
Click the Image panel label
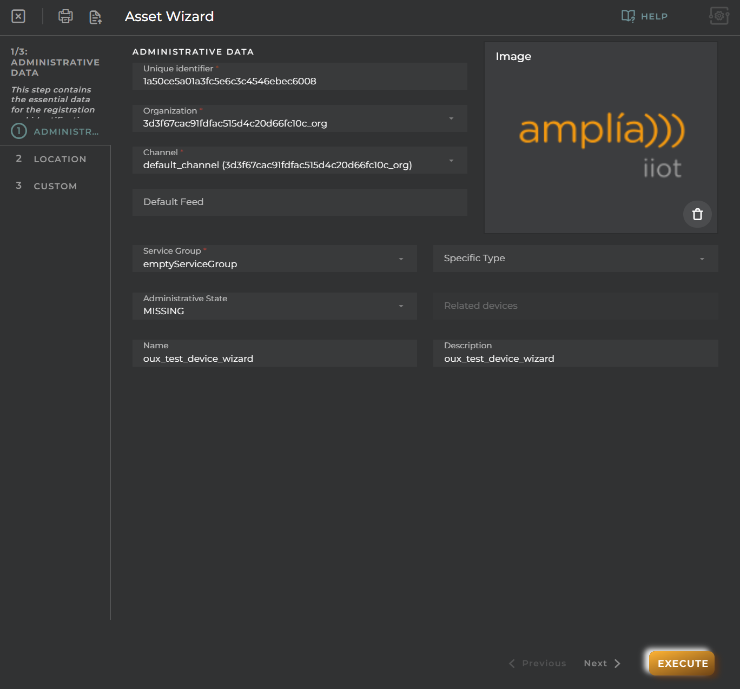coord(513,56)
